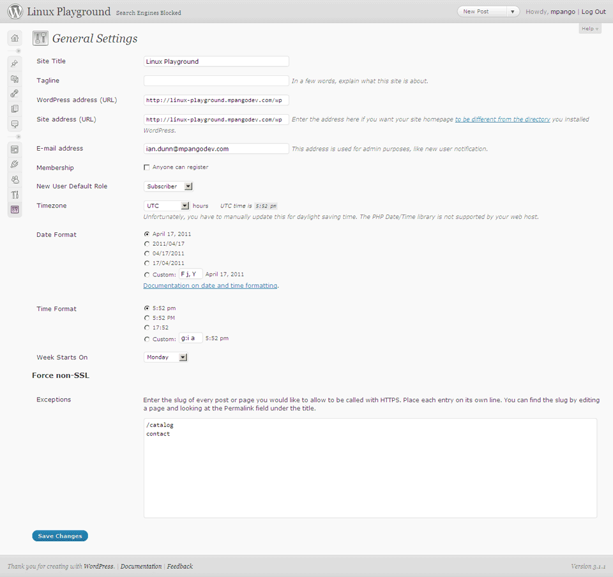Open New User Default Role dropdown
Image resolution: width=613 pixels, height=577 pixels.
[x=168, y=186]
